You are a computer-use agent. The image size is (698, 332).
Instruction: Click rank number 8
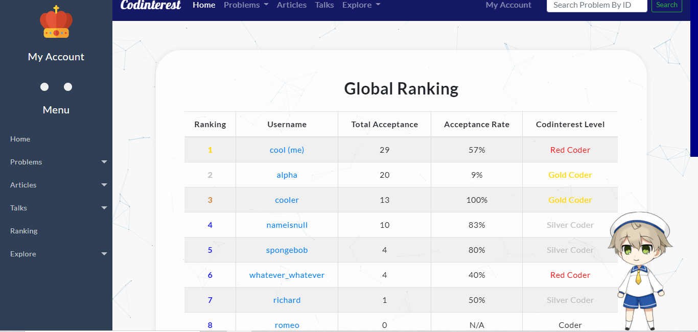coord(210,325)
